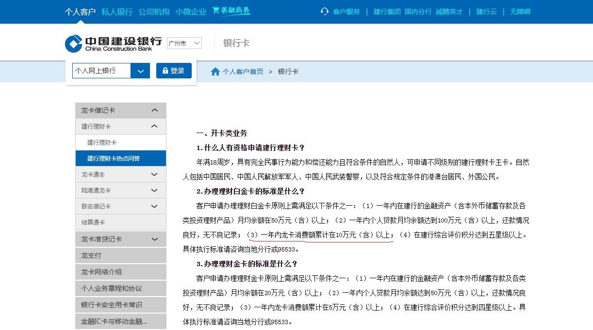Open 善融商务 shopping link
This screenshot has height=330, width=593.
click(231, 11)
